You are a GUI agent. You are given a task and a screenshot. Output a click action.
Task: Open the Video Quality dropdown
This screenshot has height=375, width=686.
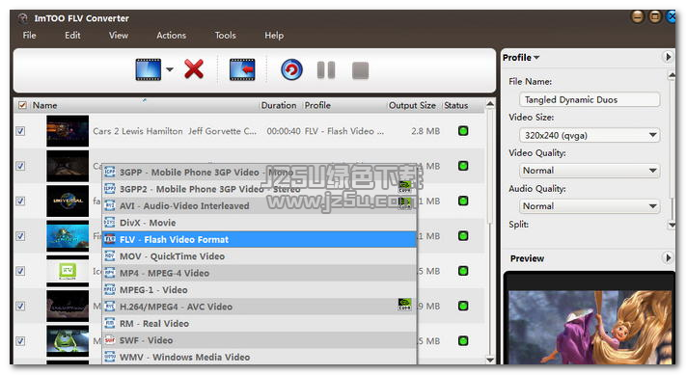[590, 171]
